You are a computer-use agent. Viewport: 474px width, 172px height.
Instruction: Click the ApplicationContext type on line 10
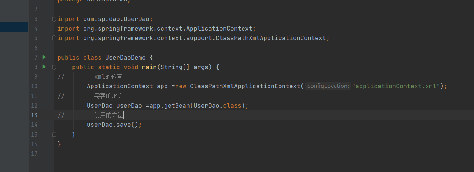point(120,86)
